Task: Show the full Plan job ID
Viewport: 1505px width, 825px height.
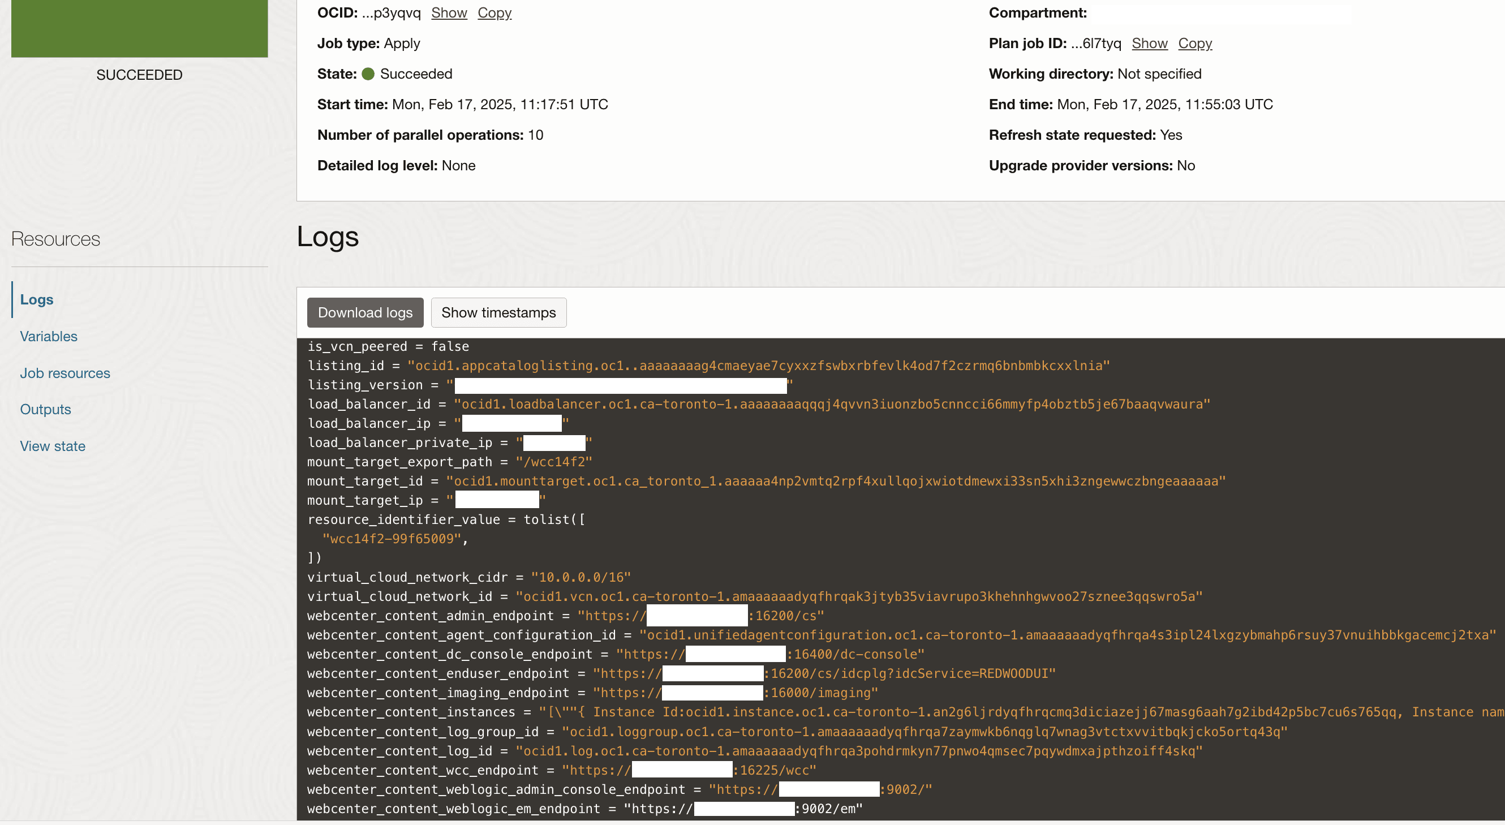Action: coord(1149,43)
